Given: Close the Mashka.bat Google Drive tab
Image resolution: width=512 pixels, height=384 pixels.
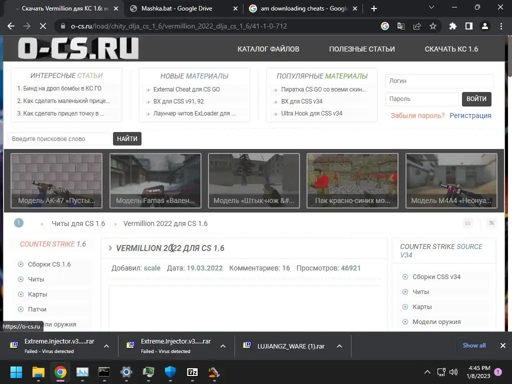Looking at the screenshot, I should tap(235, 8).
